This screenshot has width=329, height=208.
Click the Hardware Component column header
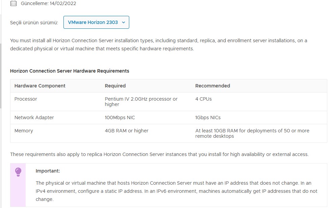pyautogui.click(x=40, y=86)
